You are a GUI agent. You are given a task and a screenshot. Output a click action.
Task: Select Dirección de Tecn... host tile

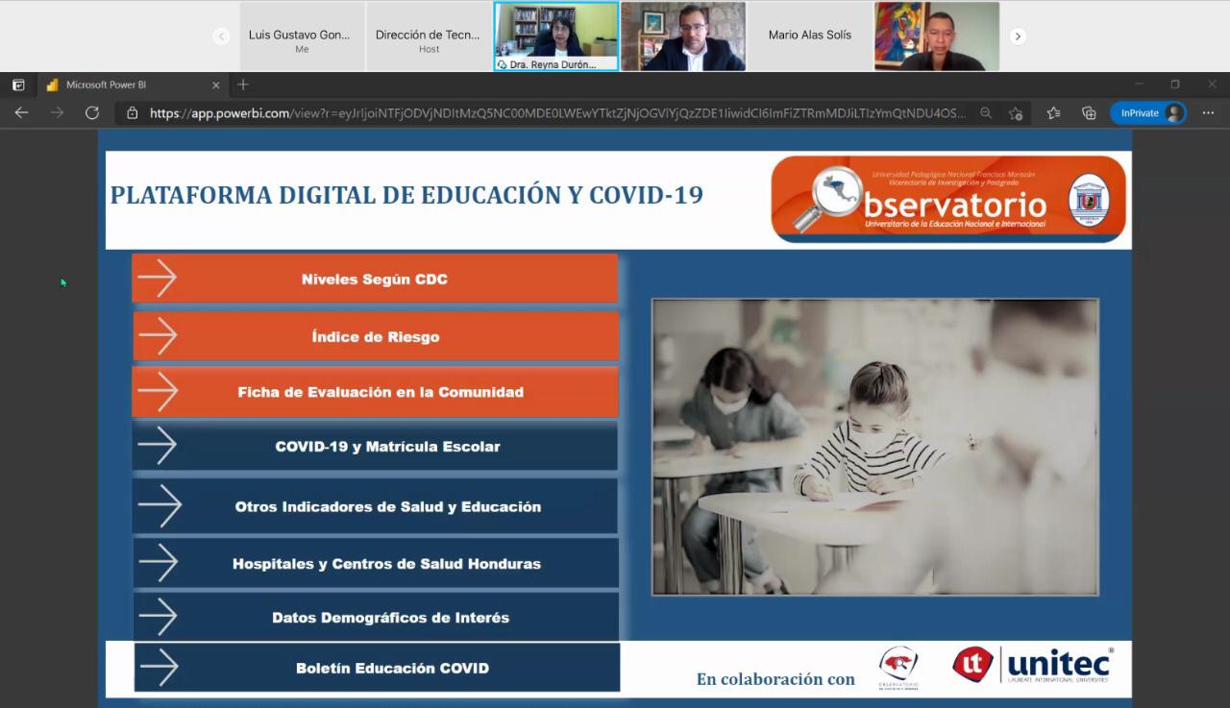point(429,37)
